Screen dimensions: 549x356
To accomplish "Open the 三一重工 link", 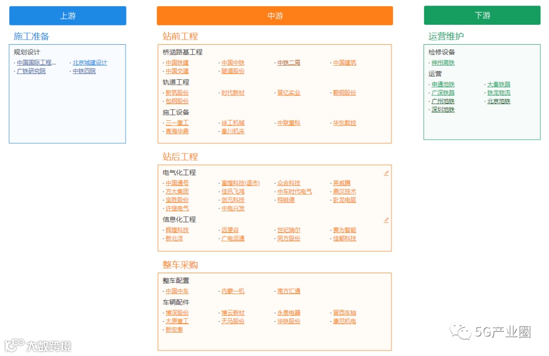I will pos(177,123).
